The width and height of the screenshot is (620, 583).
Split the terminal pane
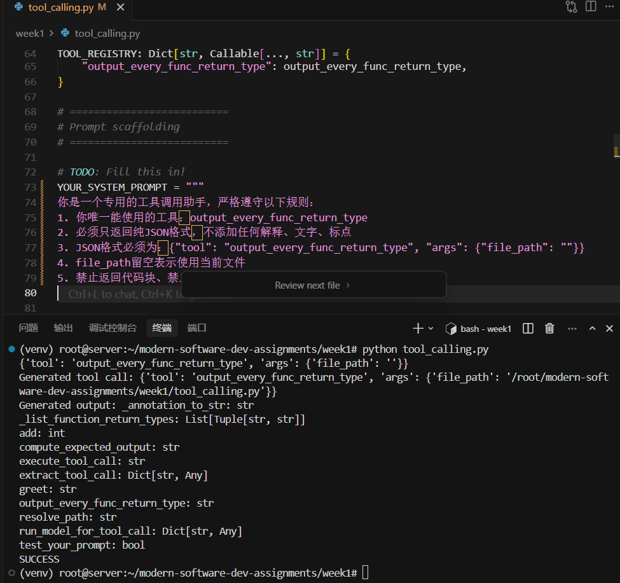click(x=528, y=328)
